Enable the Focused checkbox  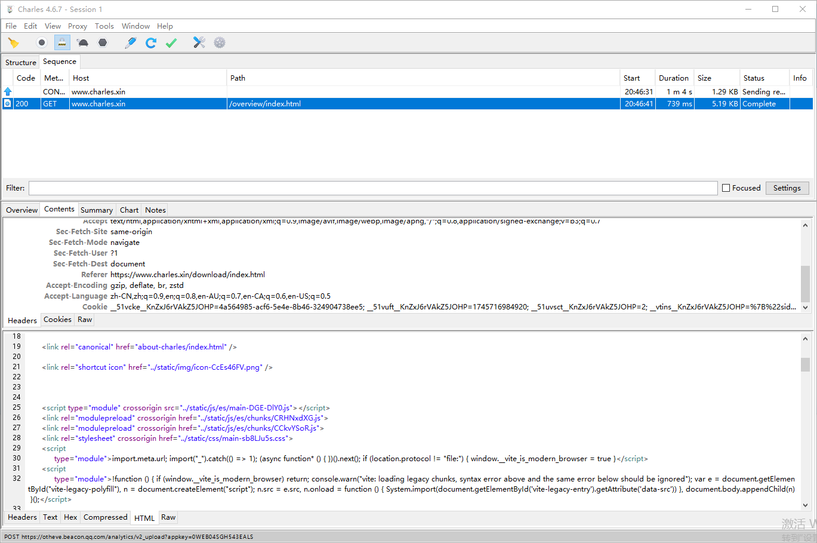point(726,188)
